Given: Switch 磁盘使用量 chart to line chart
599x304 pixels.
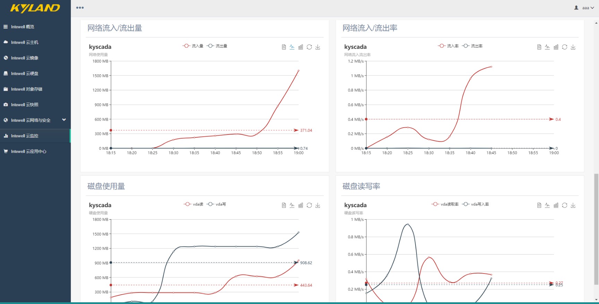Looking at the screenshot, I should [x=292, y=205].
